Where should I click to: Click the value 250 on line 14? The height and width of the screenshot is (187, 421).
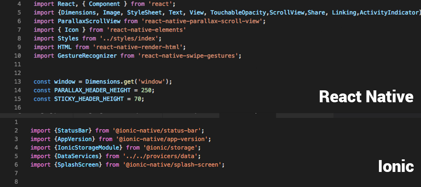tap(146, 90)
